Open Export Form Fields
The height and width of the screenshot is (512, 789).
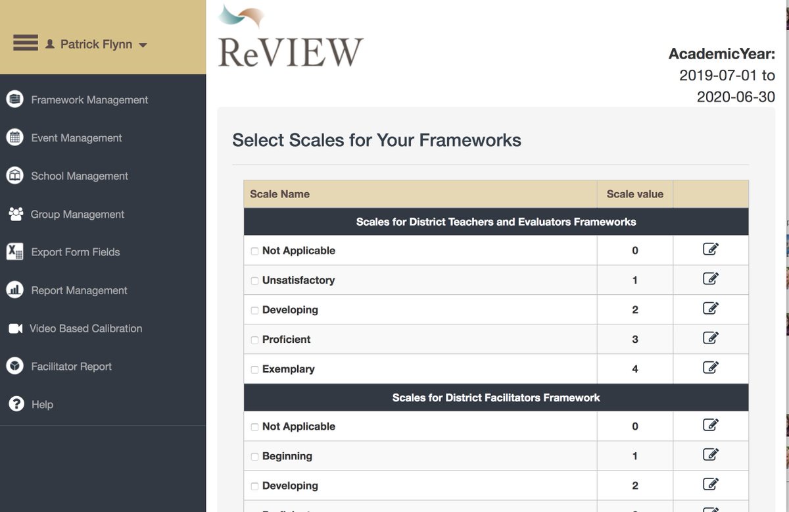[76, 252]
